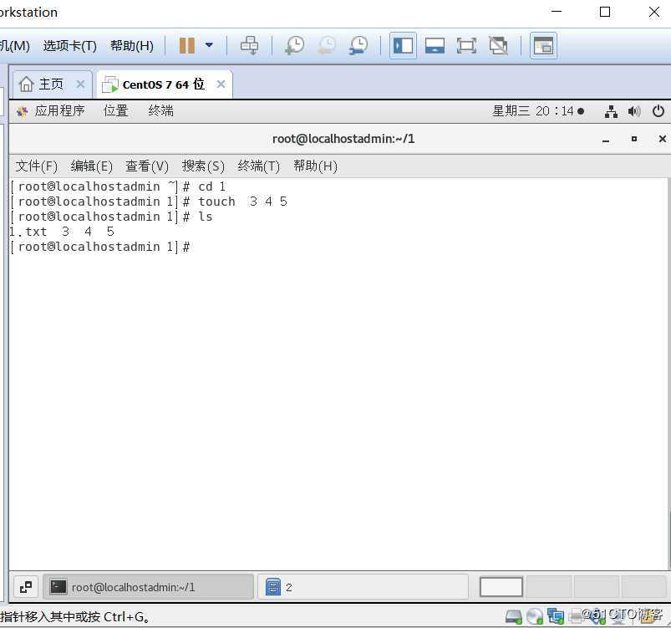Toggle the thumbnail bar view

[435, 45]
